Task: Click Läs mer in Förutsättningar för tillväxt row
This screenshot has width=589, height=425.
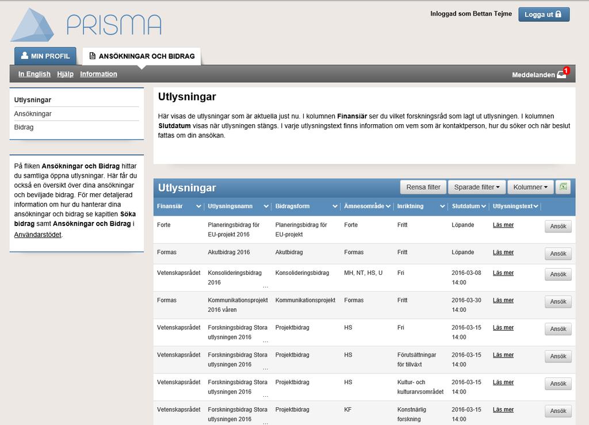Action: point(503,355)
